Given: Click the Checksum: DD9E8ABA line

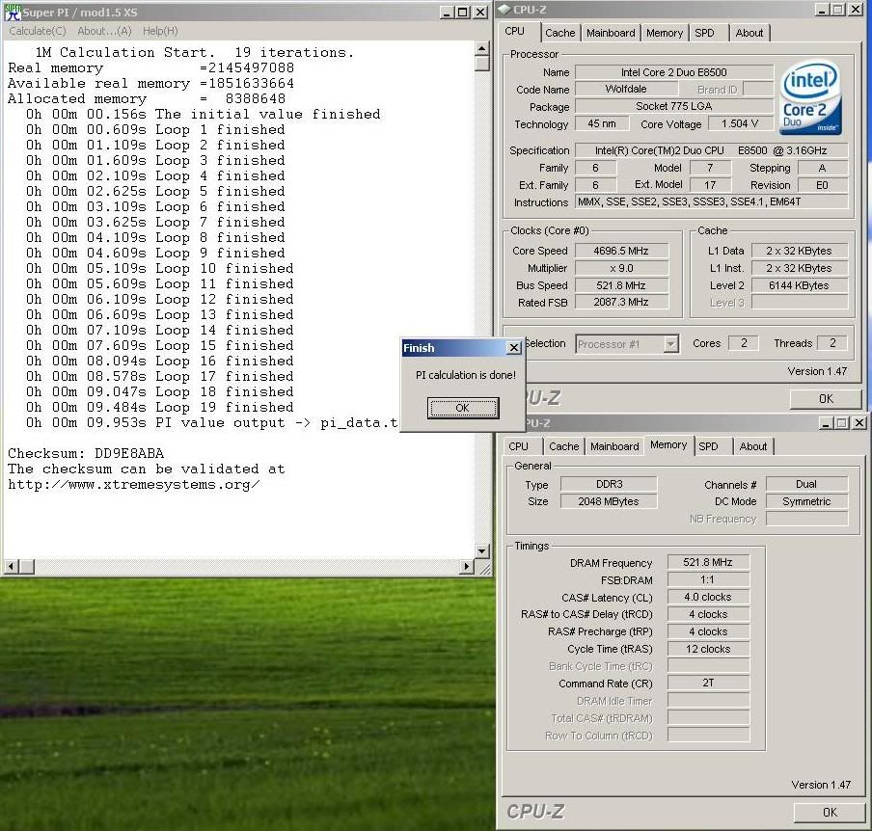Looking at the screenshot, I should (x=86, y=453).
